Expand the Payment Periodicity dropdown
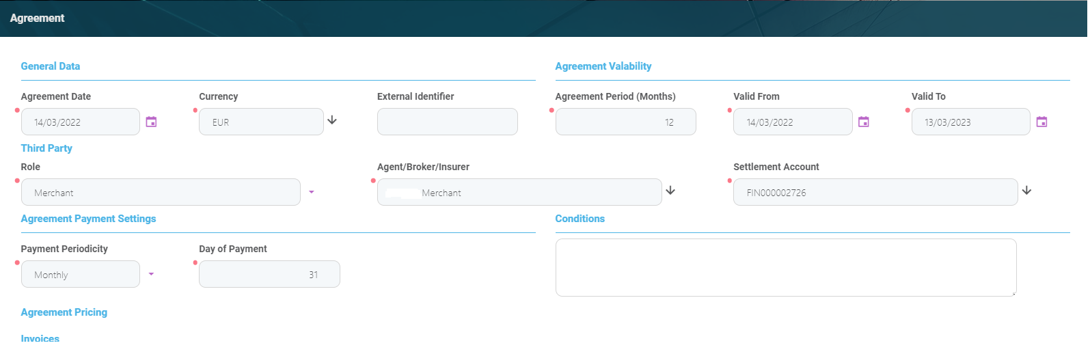The height and width of the screenshot is (354, 1090). click(x=151, y=274)
